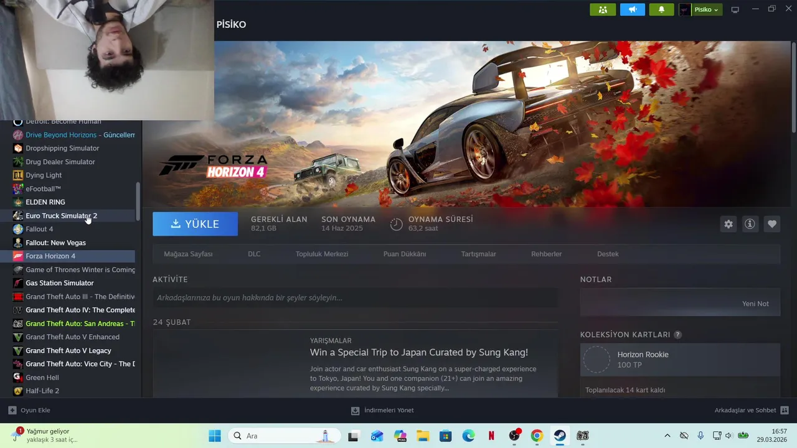Viewport: 797px width, 448px height.
Task: Open the Topluluk Merkezi tab
Action: [322, 254]
